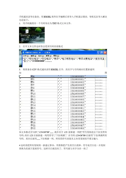Select cell 李11

tap(44, 97)
